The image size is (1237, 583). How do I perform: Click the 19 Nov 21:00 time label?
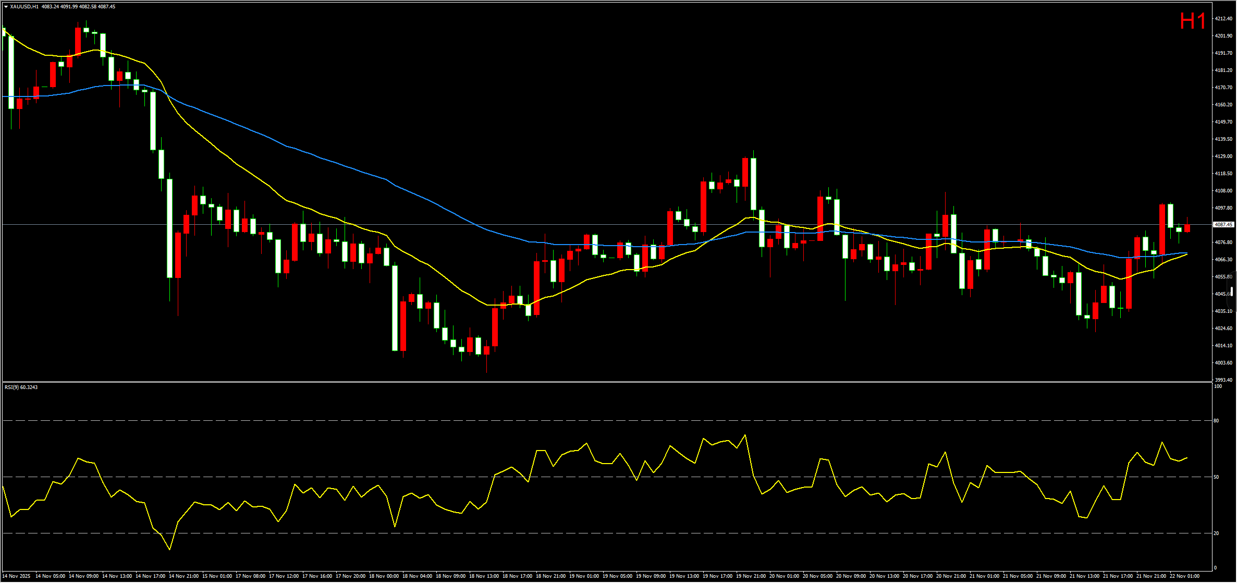751,576
